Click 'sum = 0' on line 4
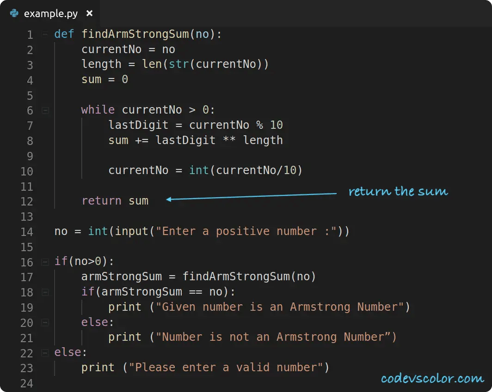492x392 pixels. tap(105, 79)
